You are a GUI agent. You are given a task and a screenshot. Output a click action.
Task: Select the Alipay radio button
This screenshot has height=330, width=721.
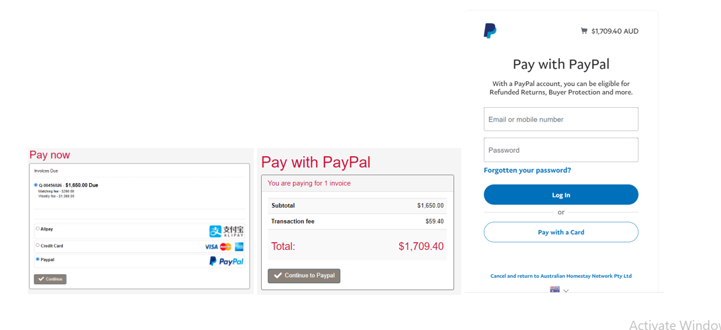[x=38, y=228]
